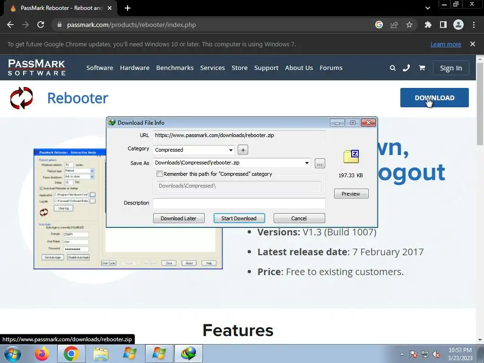Screen dimensions: 484x363
Task: Open the Chrome extensions puzzle icon
Action: point(428,25)
